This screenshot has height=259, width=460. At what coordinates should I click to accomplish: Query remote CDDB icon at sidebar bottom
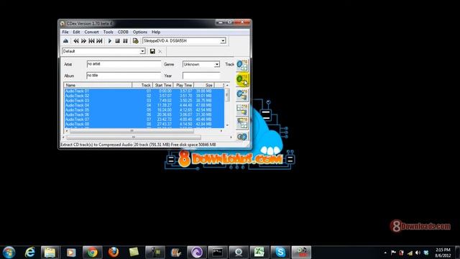242,137
